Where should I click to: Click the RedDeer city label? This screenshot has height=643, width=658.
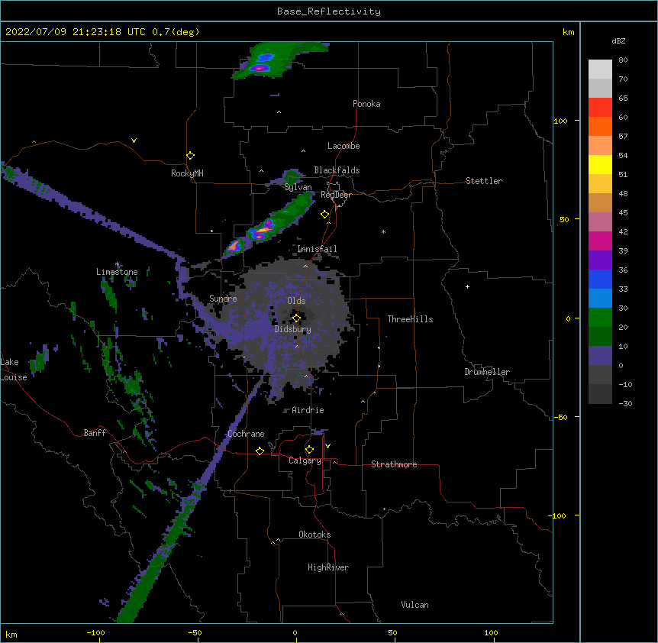pos(336,195)
